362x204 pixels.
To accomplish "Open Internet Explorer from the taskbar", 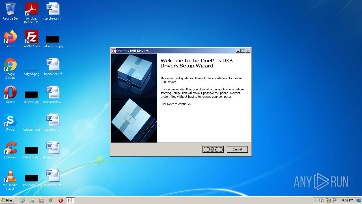I will tap(22, 200).
